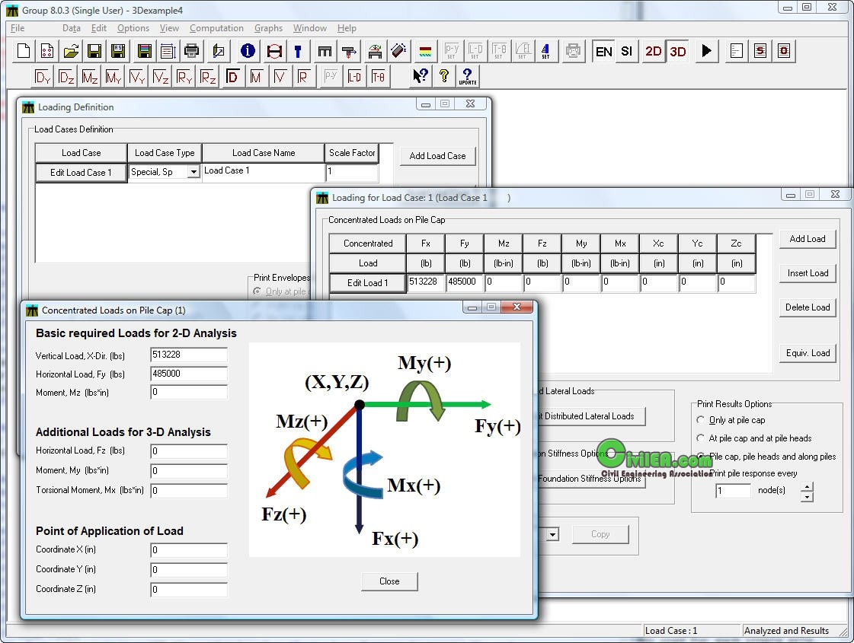Screen dimensions: 854x643
Task: Click the Dy deflection graph icon
Action: [43, 78]
